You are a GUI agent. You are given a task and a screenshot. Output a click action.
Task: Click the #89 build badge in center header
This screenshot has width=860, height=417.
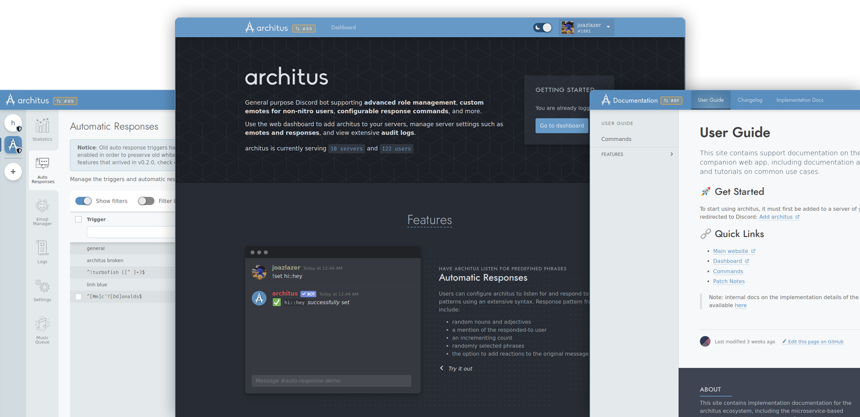click(304, 29)
